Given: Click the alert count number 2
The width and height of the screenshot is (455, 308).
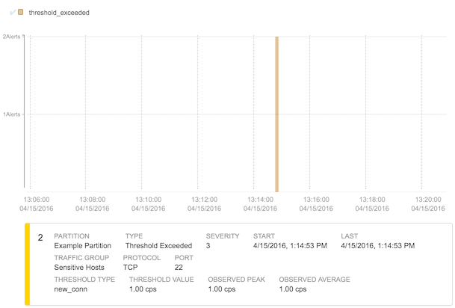Looking at the screenshot, I should [40, 238].
